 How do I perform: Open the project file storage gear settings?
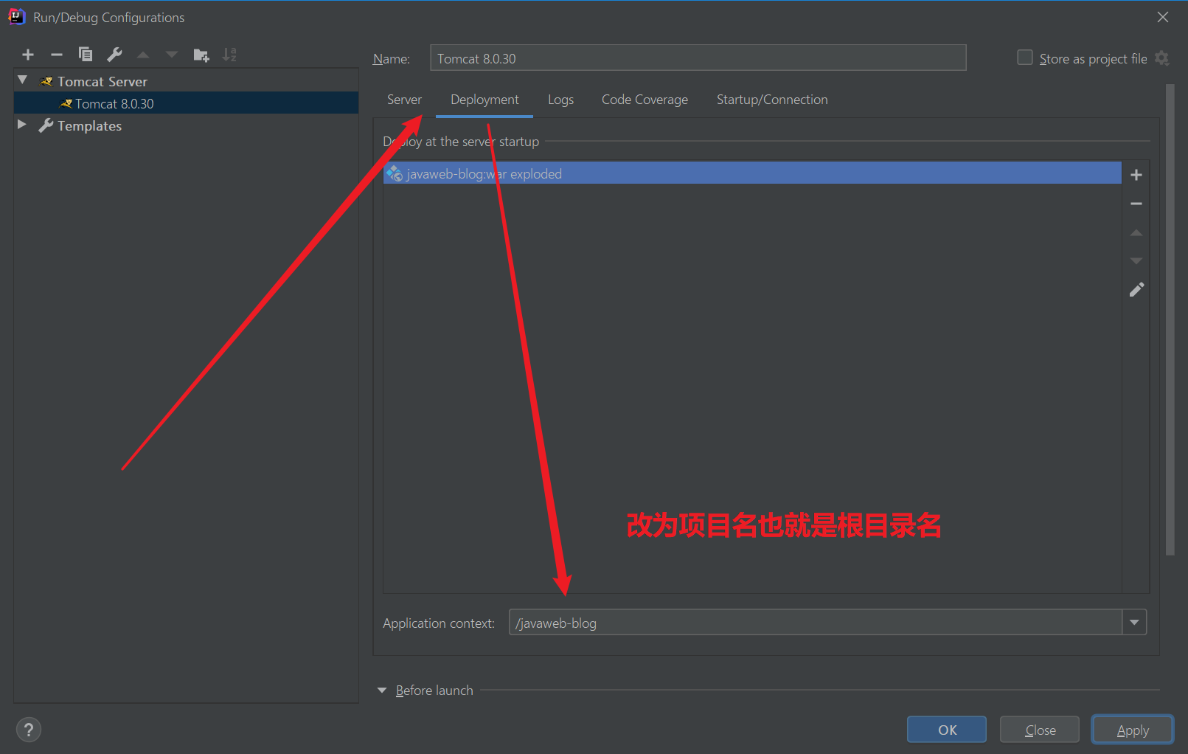click(1162, 58)
